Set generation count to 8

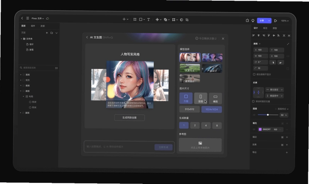pos(217,125)
